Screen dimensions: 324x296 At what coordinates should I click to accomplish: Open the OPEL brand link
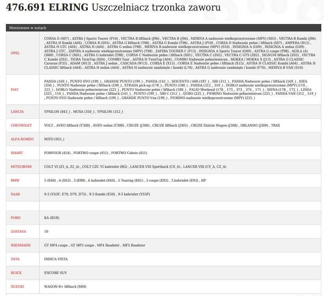(x=15, y=53)
